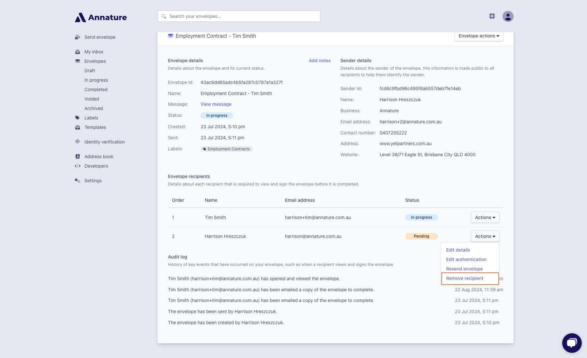The height and width of the screenshot is (358, 587).
Task: Click the envelope icon beside the title
Action: [171, 36]
